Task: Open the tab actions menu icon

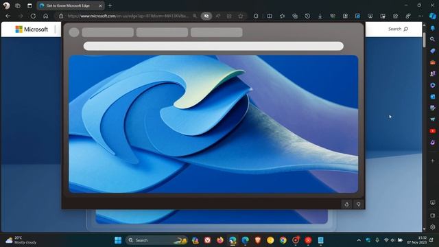Action: click(x=29, y=5)
